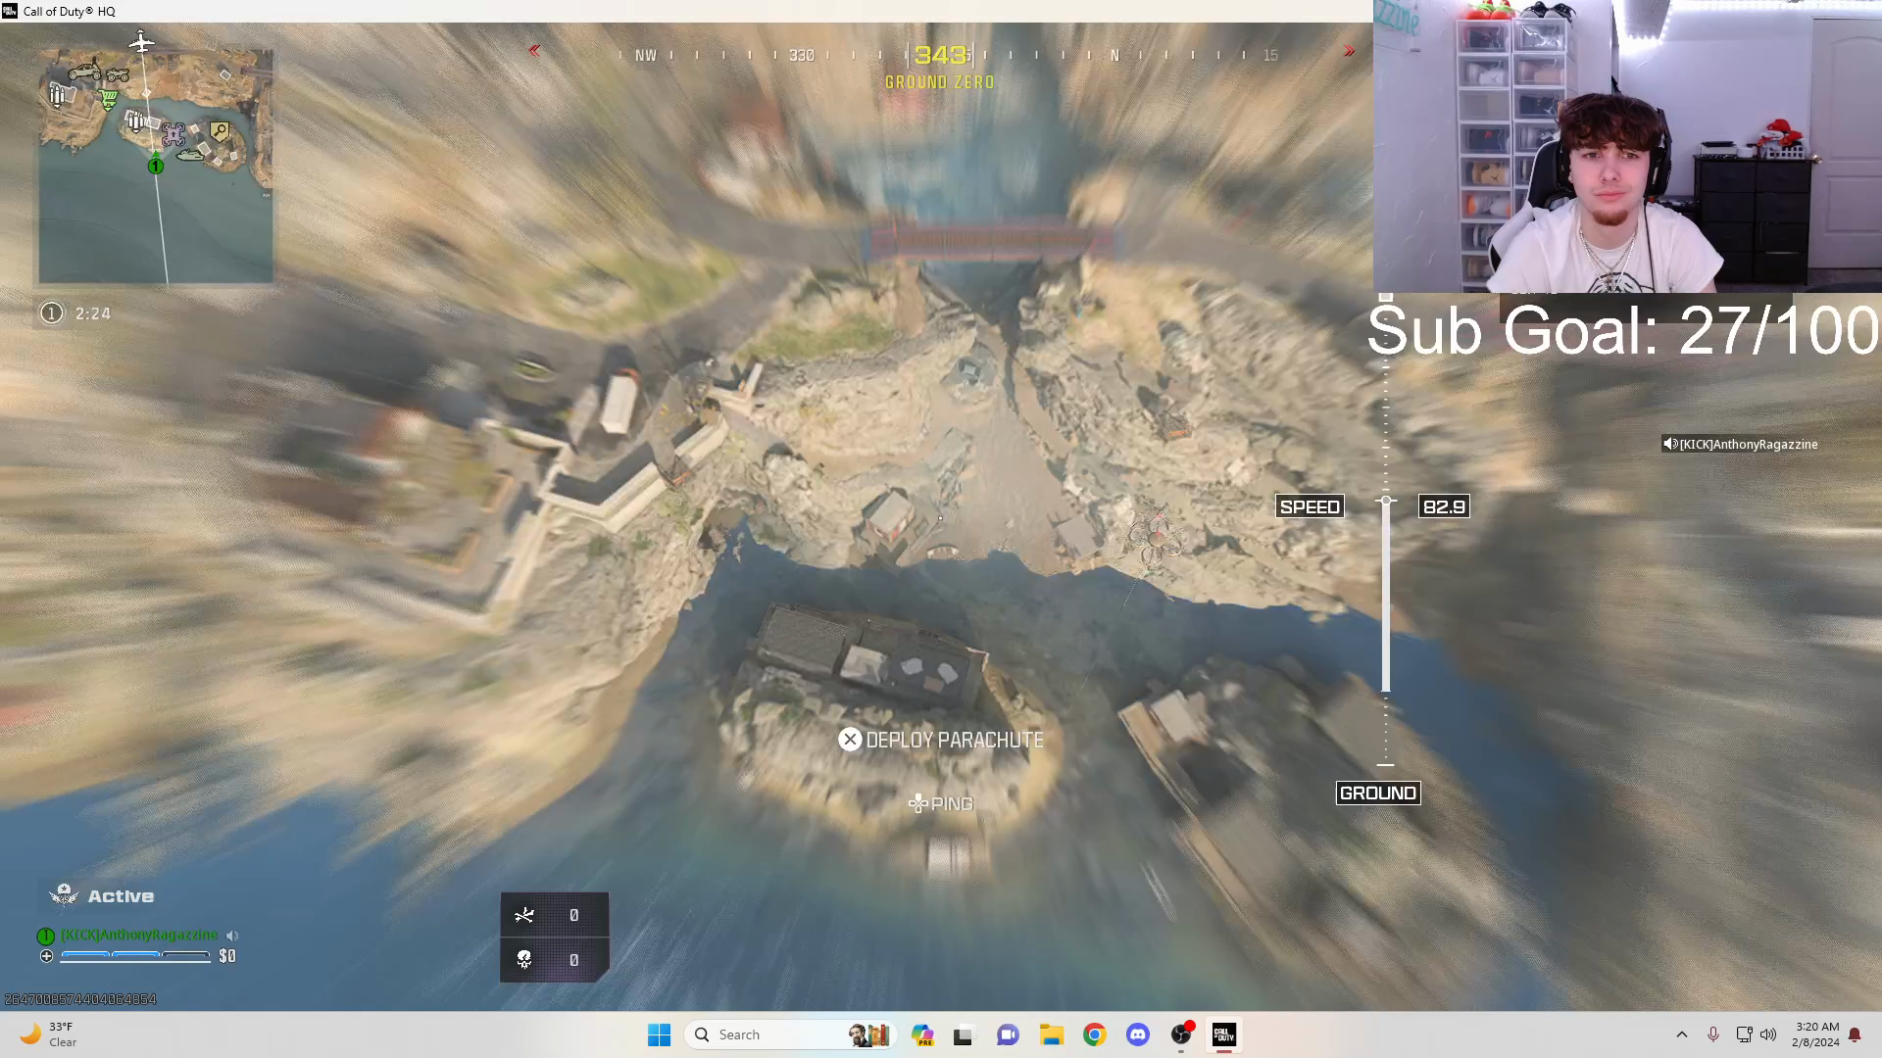Click the streamer webcam overlay
The image size is (1882, 1058).
pyautogui.click(x=1627, y=146)
